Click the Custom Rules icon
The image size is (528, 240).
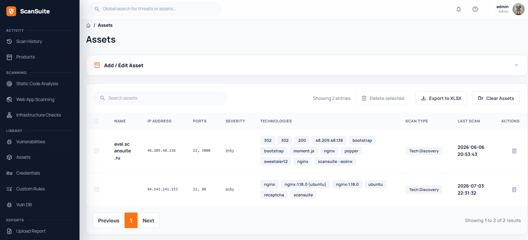[x=9, y=189]
